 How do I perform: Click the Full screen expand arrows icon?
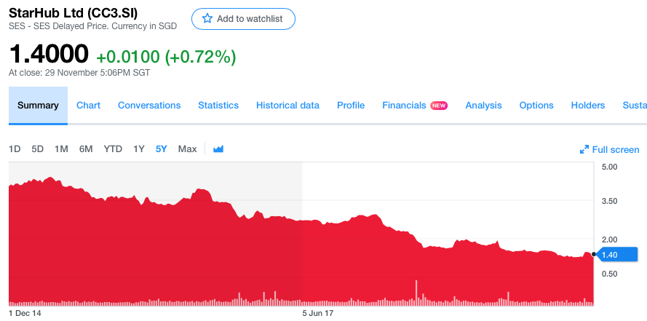[584, 149]
